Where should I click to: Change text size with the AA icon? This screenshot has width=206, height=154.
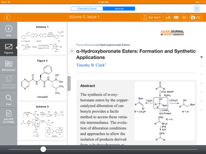coord(168,18)
